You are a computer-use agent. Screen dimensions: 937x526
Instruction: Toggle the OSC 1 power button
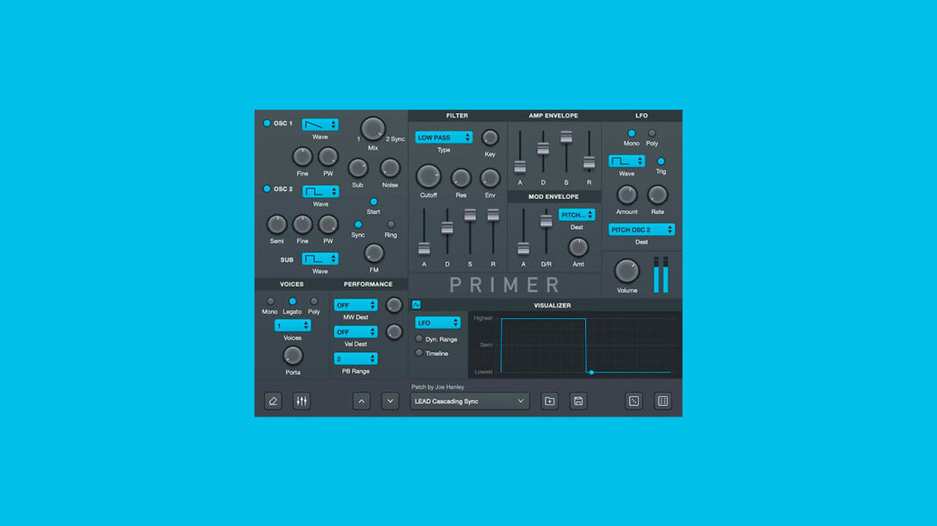267,123
